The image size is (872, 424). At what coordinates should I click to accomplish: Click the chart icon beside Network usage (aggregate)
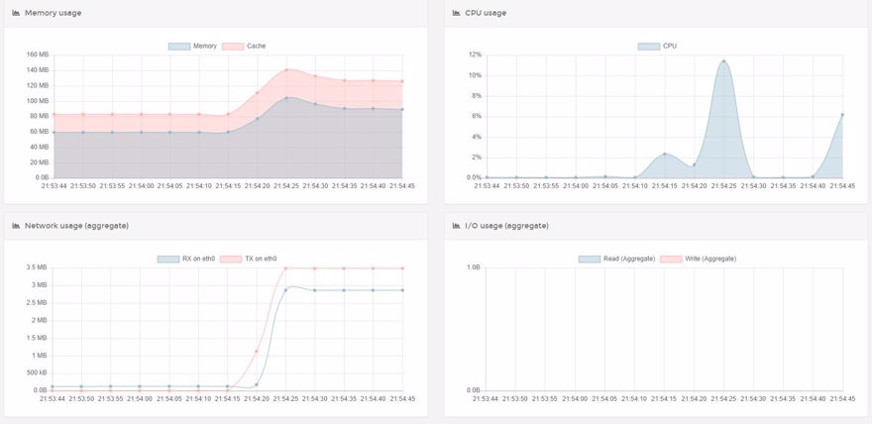16,226
